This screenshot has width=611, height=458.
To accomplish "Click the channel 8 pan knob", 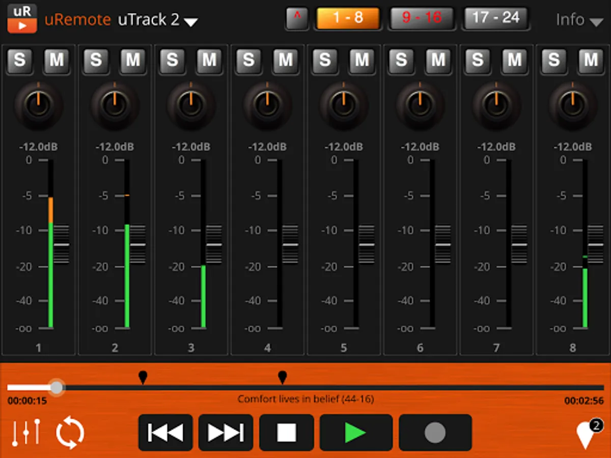I will click(573, 105).
